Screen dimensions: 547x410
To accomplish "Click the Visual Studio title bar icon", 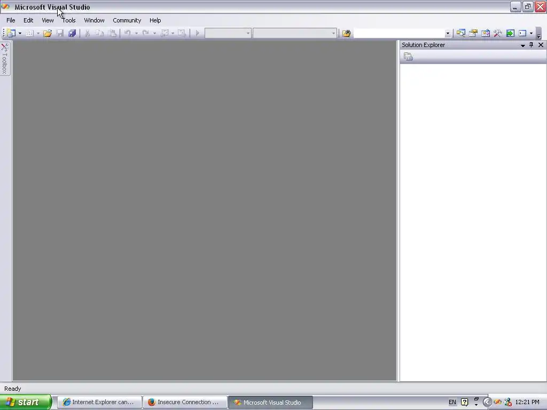I will pyautogui.click(x=6, y=6).
